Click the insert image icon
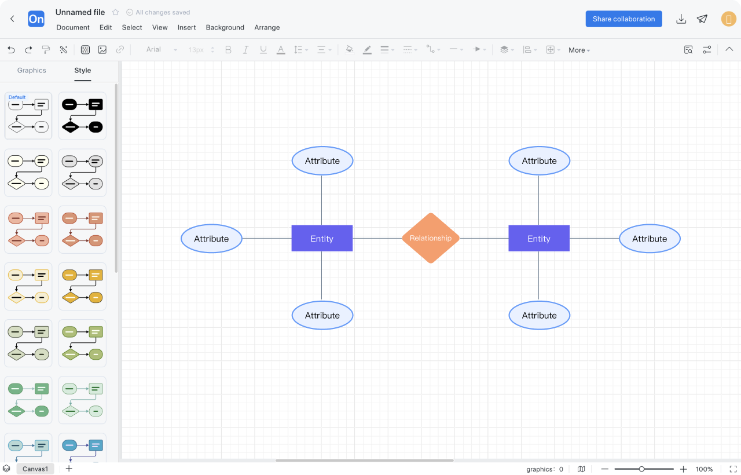The height and width of the screenshot is (475, 741). tap(102, 50)
